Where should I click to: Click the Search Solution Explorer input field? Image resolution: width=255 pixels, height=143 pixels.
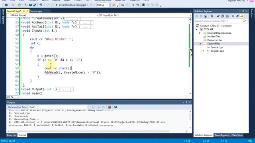(x=218, y=21)
